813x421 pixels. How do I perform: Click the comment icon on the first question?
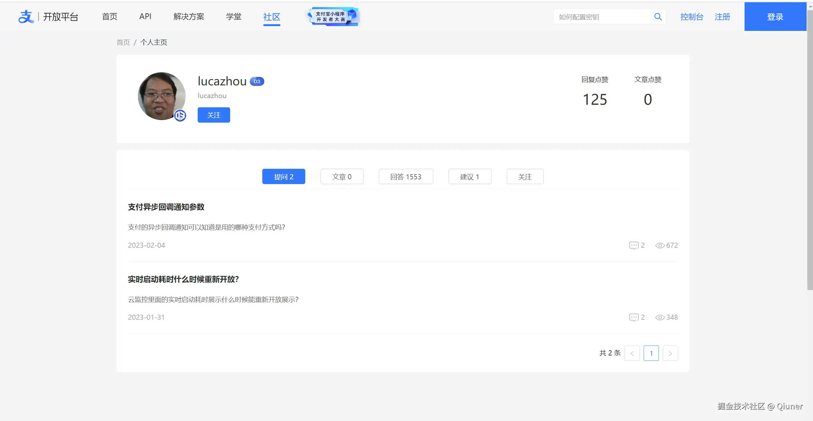tap(633, 246)
